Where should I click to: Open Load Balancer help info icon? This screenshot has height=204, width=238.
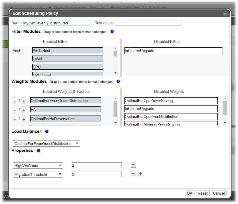(x=47, y=132)
